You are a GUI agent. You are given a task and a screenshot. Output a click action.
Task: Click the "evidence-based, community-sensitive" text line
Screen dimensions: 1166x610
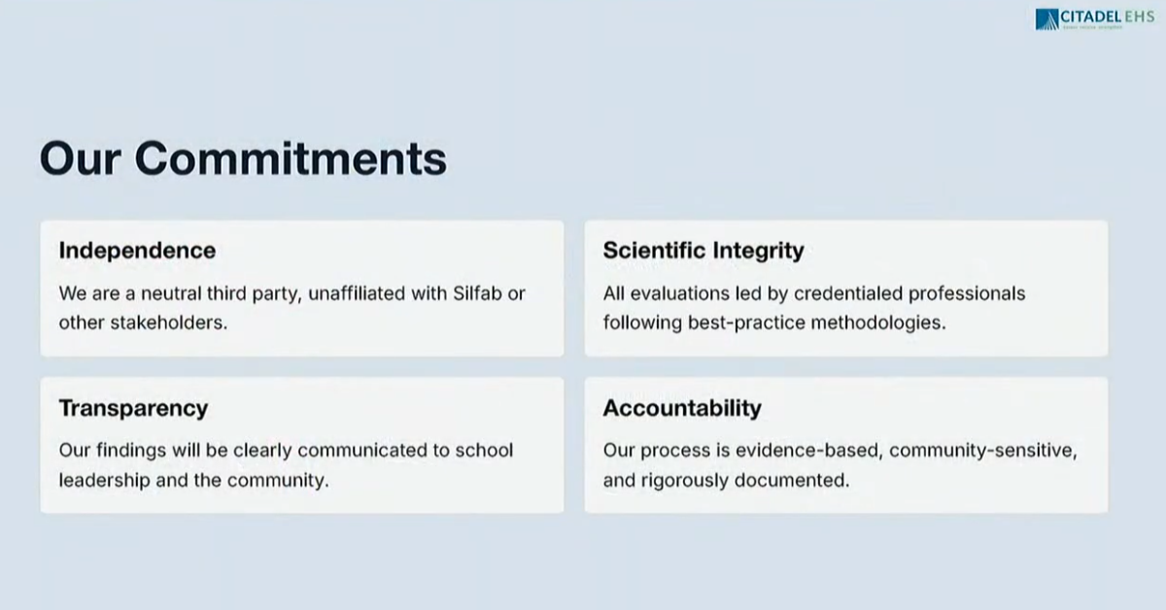pyautogui.click(x=840, y=451)
